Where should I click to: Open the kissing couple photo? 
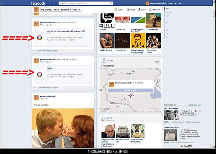coord(63,128)
